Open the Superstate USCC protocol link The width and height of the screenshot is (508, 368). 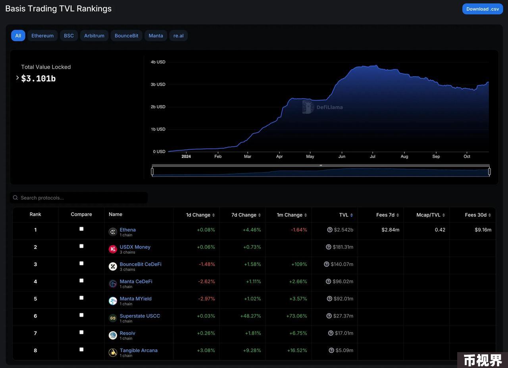[x=140, y=316]
